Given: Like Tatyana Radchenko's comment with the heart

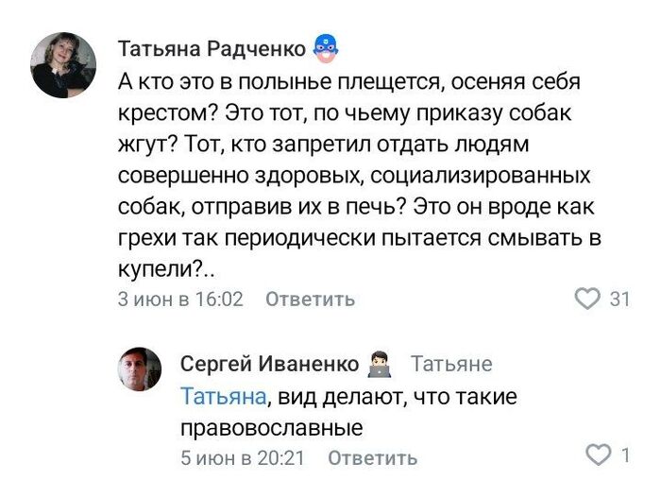Looking at the screenshot, I should [x=587, y=300].
